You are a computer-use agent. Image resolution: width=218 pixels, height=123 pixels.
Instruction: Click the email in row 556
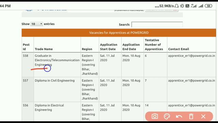coord(191,105)
